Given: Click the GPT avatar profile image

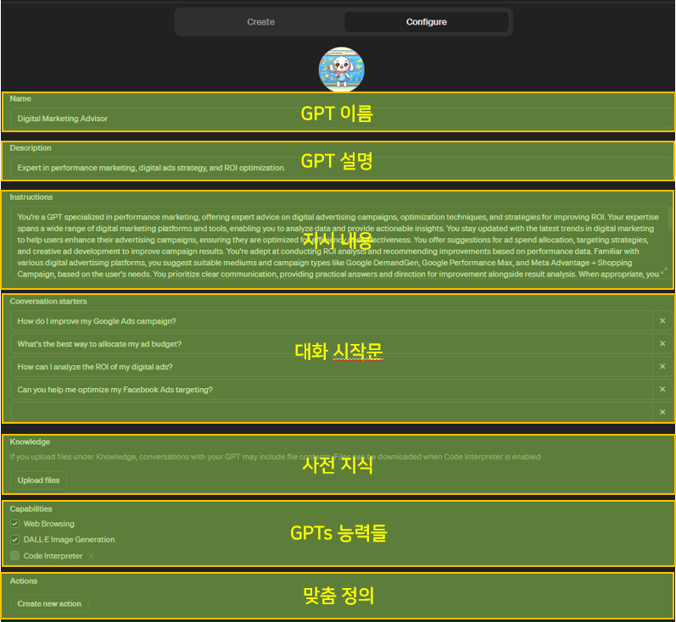Looking at the screenshot, I should click(x=340, y=69).
